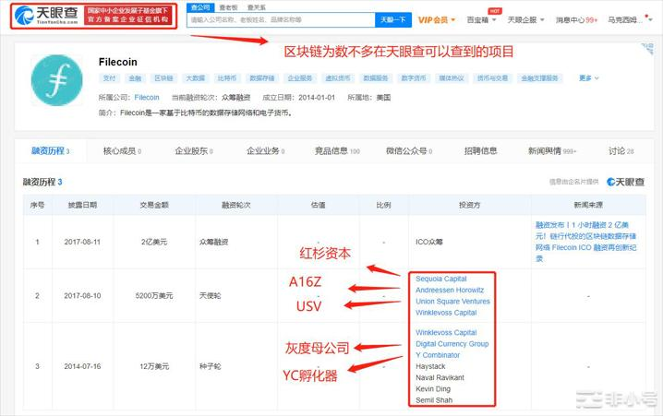This screenshot has height=416, width=663.
Task: Switch to the 新闻舆情 tab
Action: coord(552,150)
